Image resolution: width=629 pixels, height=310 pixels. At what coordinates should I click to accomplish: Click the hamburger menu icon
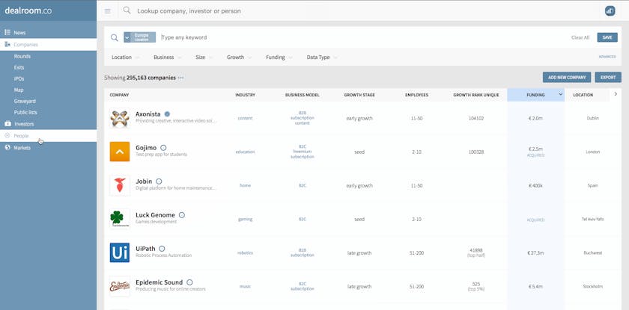tap(108, 11)
